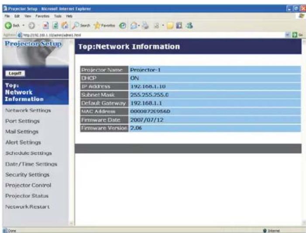Click the Print toolbar icon
Image resolution: width=306 pixels, height=233 pixels.
(x=145, y=26)
